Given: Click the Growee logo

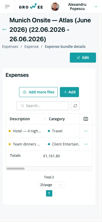Looking at the screenshot, I should click(31, 7).
